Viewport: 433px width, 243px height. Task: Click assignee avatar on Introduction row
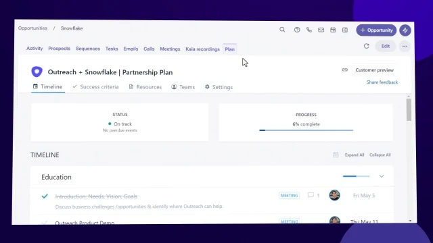pos(334,195)
